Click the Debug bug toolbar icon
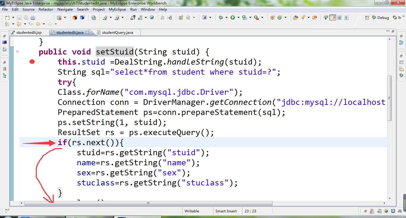 pos(221,17)
